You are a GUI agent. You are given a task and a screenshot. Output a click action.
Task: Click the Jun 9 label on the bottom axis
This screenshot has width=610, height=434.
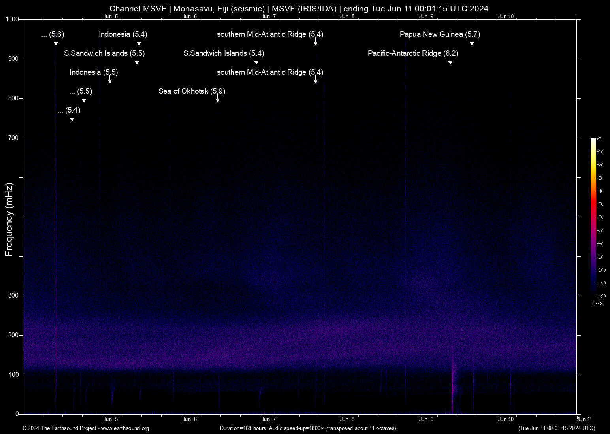pyautogui.click(x=427, y=419)
